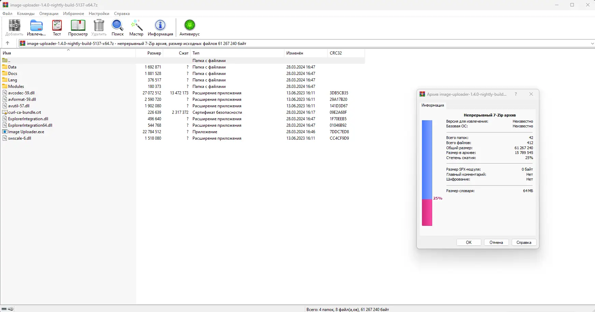Image resolution: width=595 pixels, height=312 pixels.
Task: Click the swscale-6.dll file icon
Action: pyautogui.click(x=5, y=138)
